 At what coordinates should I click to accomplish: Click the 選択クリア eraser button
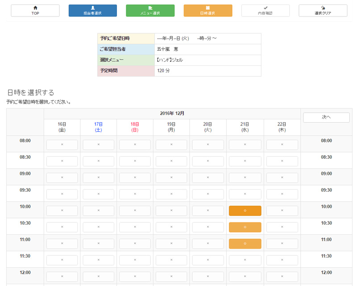(323, 11)
